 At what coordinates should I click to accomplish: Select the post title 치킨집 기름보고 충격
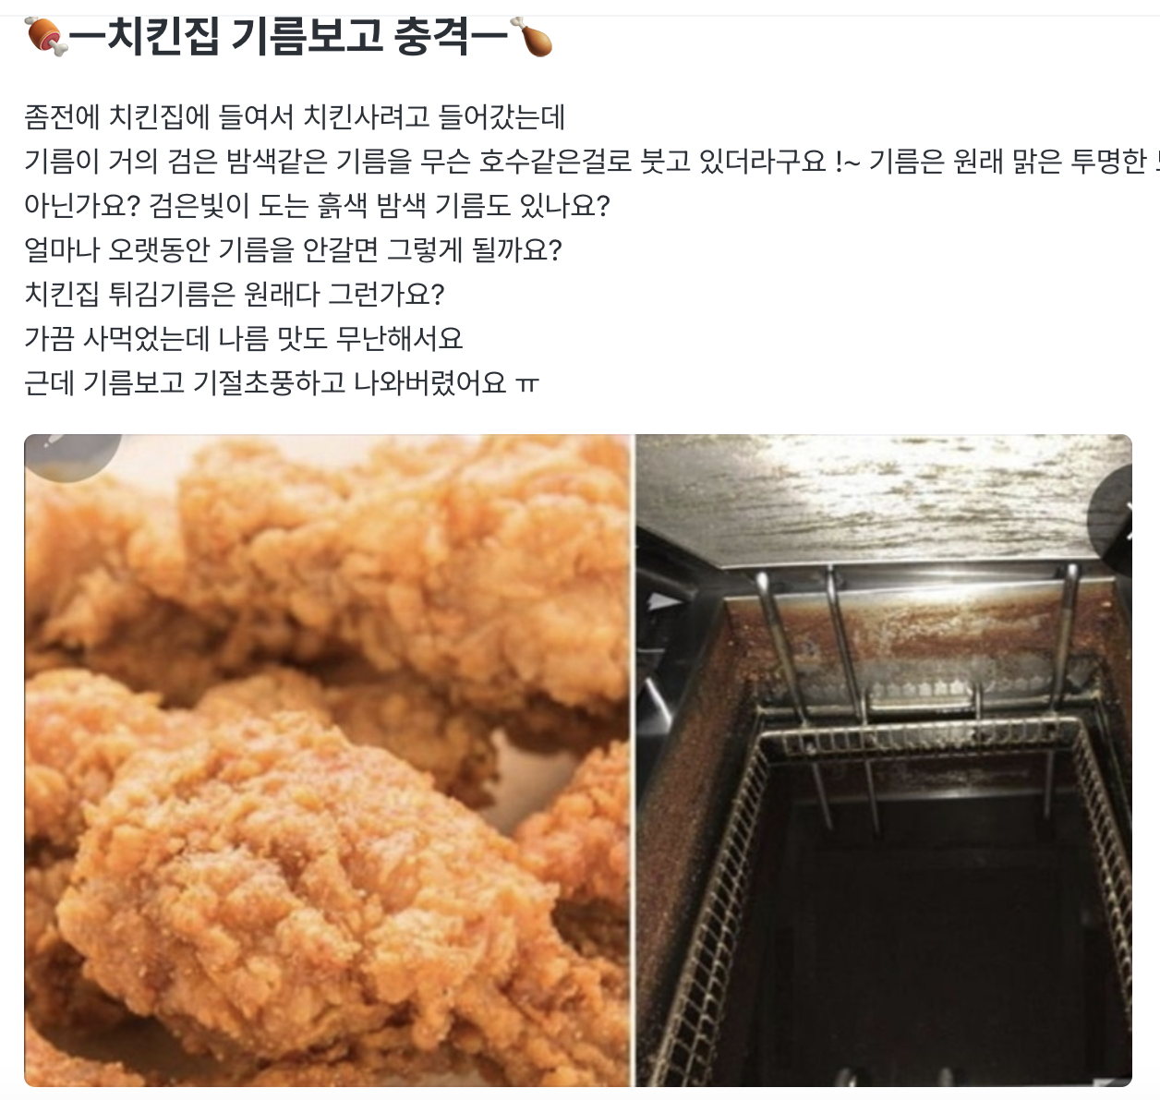(x=289, y=38)
